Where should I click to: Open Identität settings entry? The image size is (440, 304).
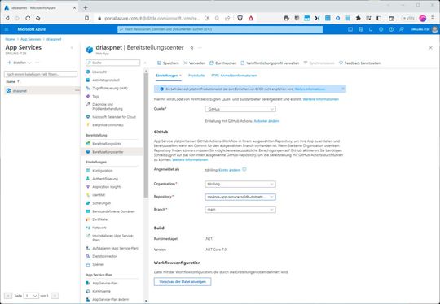point(99,195)
